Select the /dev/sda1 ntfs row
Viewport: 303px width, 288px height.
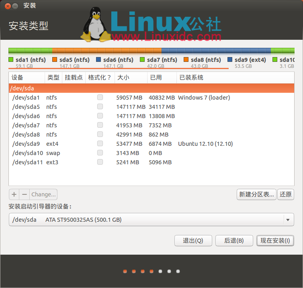click(x=151, y=98)
